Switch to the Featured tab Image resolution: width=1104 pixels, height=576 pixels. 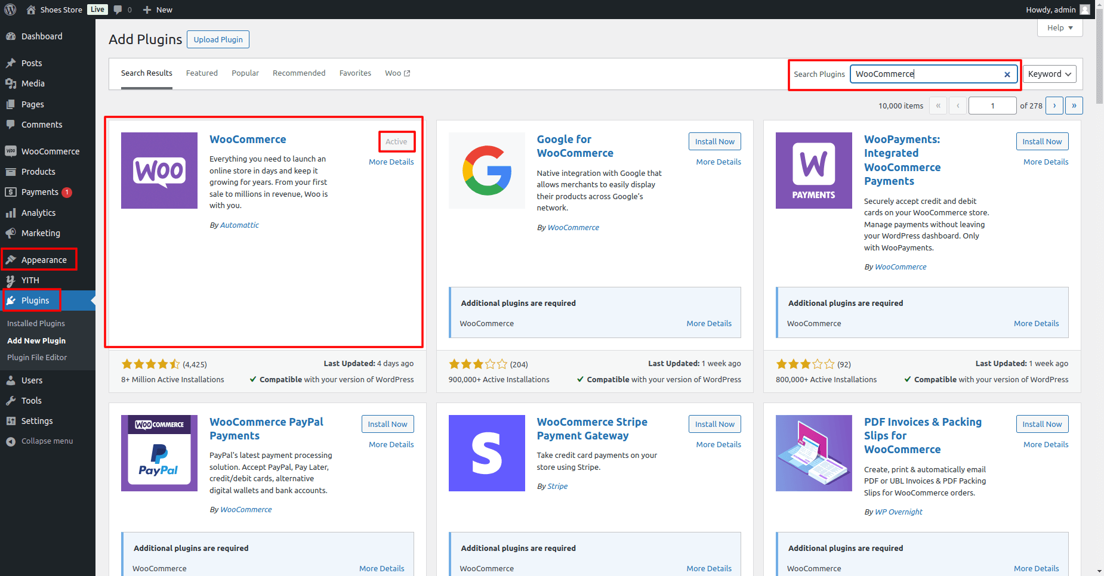(202, 73)
